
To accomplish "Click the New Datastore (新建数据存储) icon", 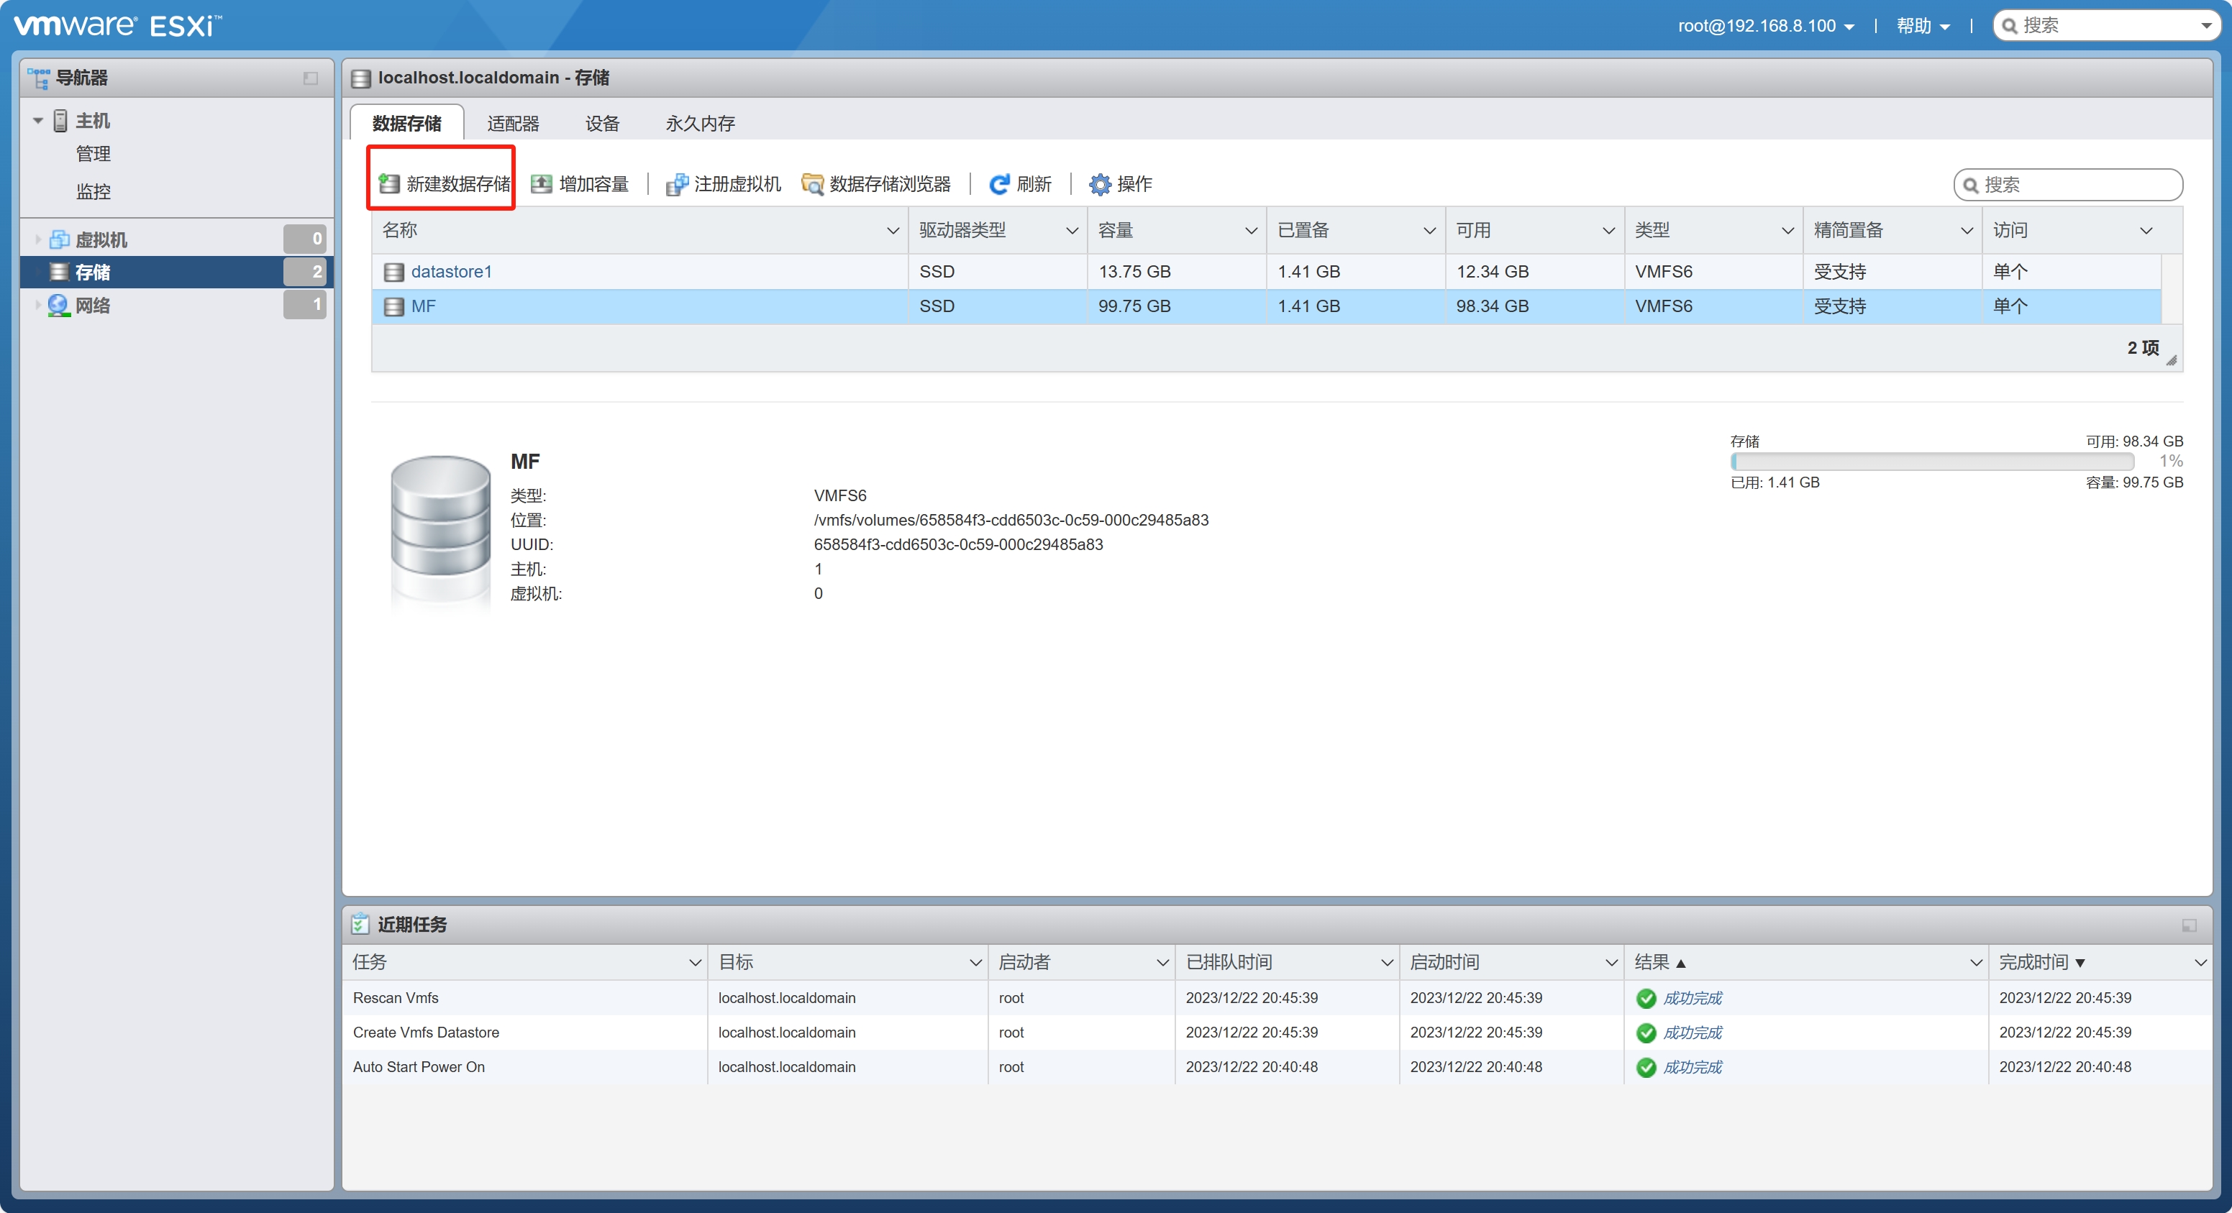I will [x=389, y=183].
